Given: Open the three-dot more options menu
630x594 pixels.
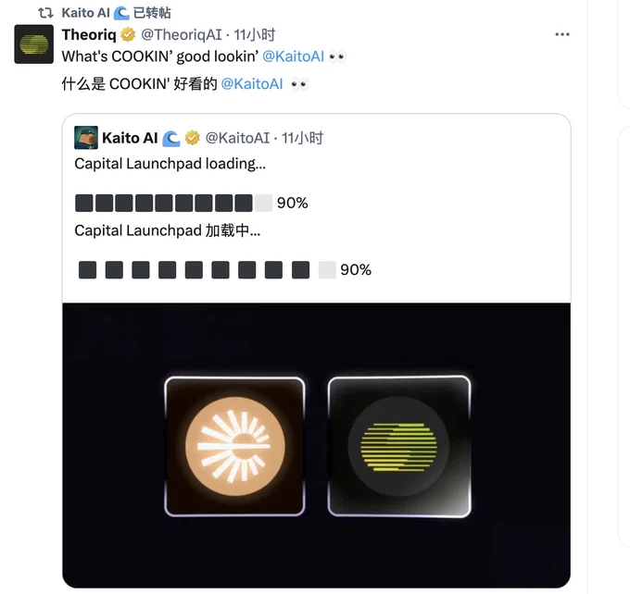Looking at the screenshot, I should click(562, 34).
